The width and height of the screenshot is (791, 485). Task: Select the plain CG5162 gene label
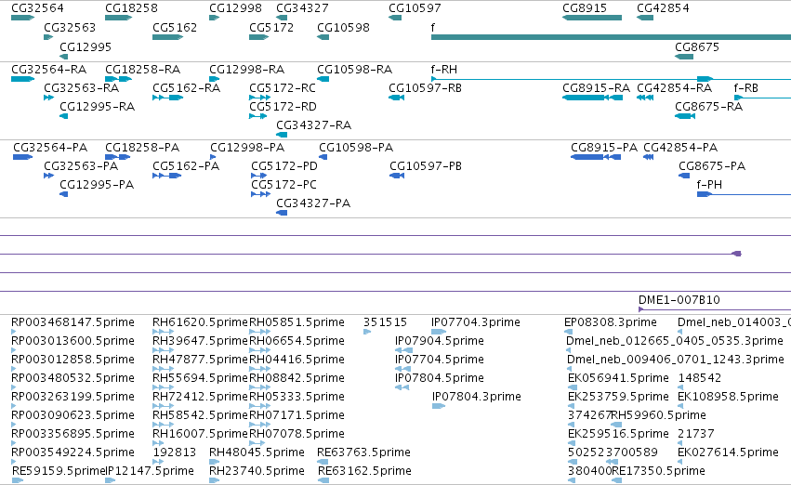tap(175, 28)
